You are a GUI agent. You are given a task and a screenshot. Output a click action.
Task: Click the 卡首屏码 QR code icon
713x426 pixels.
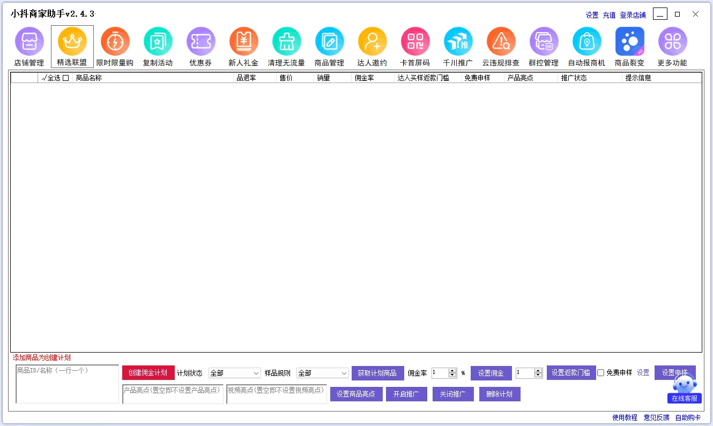(415, 42)
